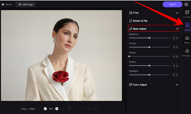The width and height of the screenshot is (191, 114).
Task: Click the Basic Adjust sliders icon
Action: (x=131, y=29)
